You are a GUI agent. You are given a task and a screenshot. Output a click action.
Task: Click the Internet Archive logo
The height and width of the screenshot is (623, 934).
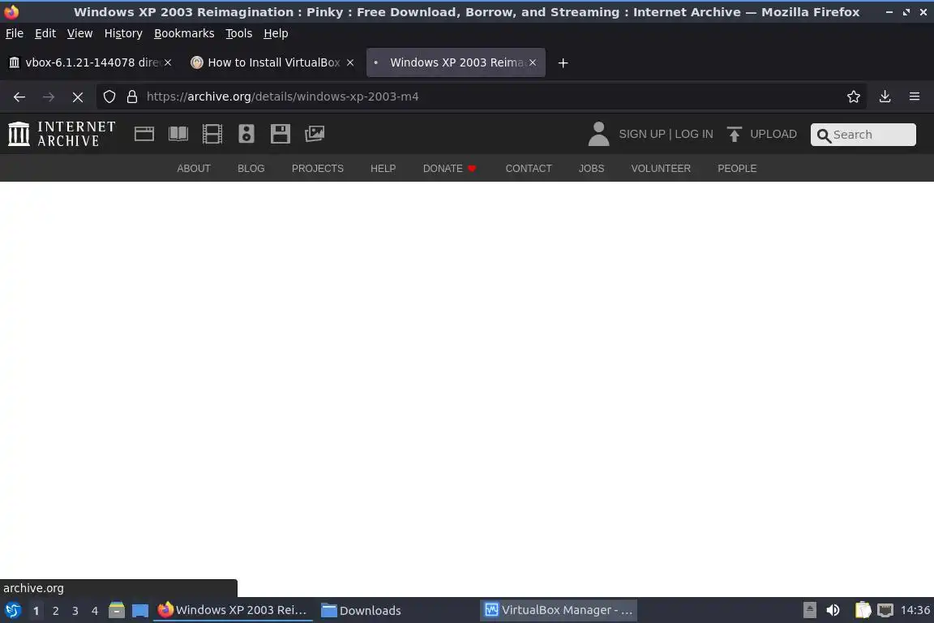coord(62,134)
